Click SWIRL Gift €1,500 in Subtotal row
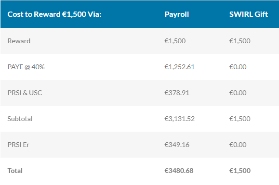279x185 pixels. tap(239, 119)
